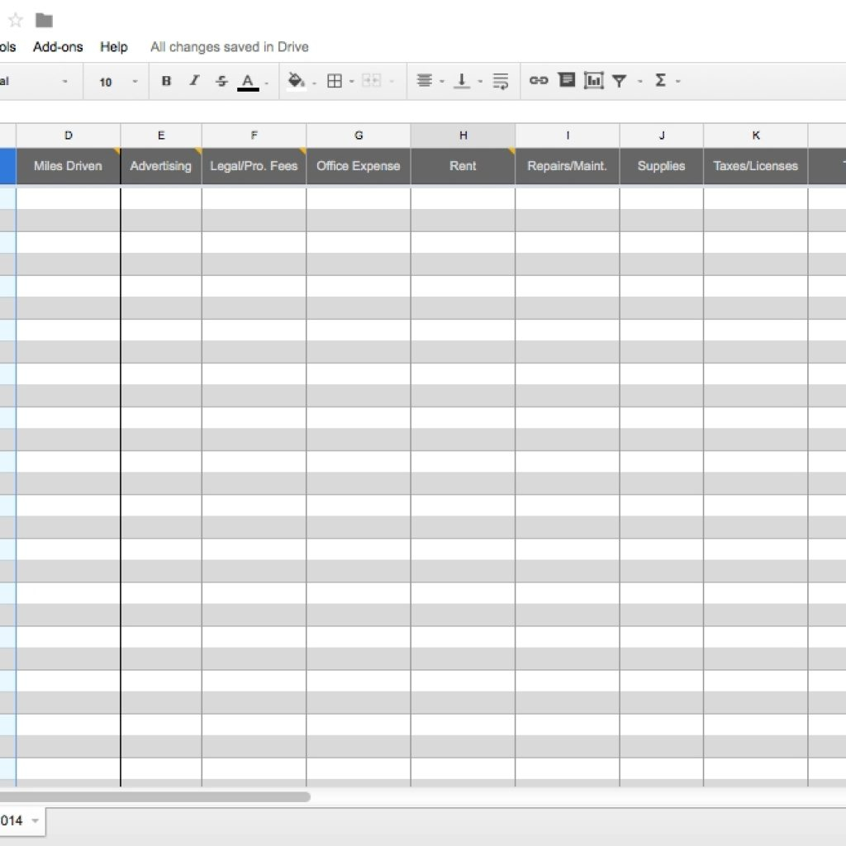Click the horizontal scrollbar thumb
This screenshot has width=846, height=846.
154,797
